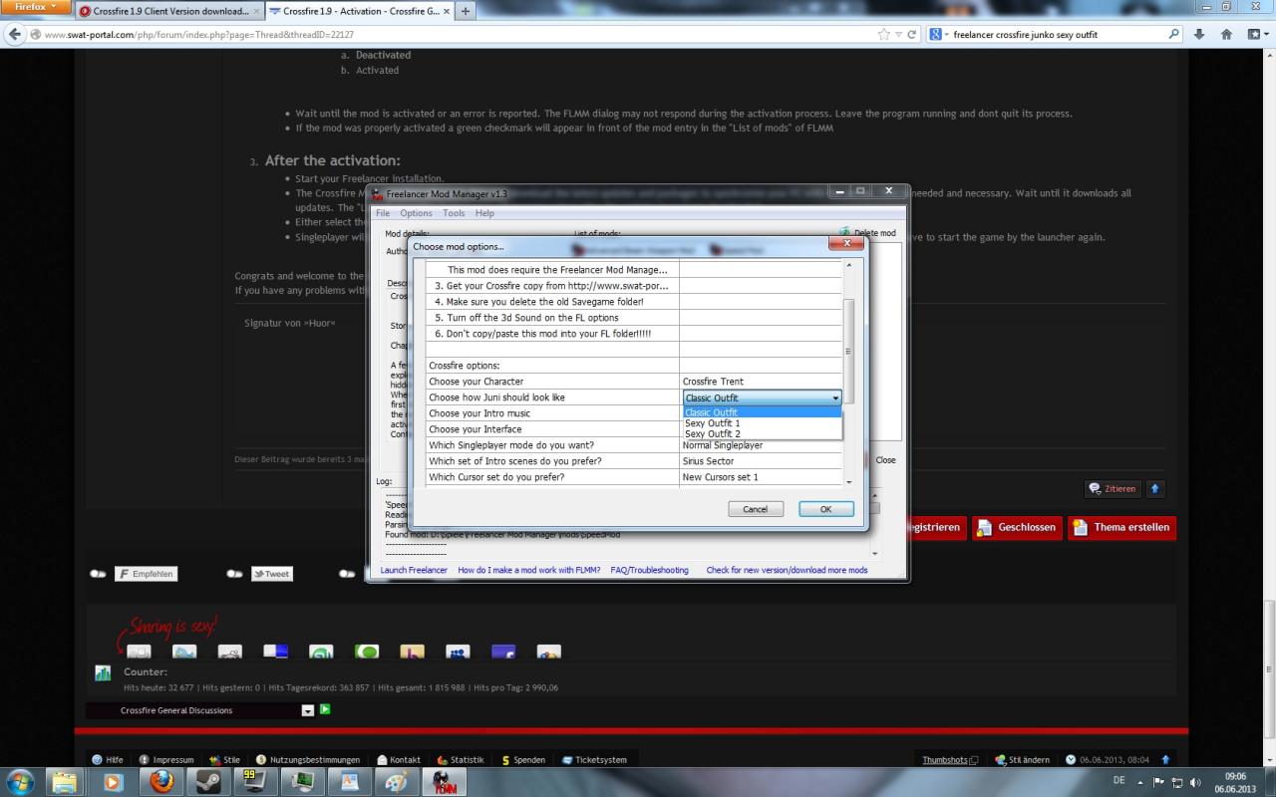
Task: Open the search engine selector dropdown
Action: [x=938, y=34]
